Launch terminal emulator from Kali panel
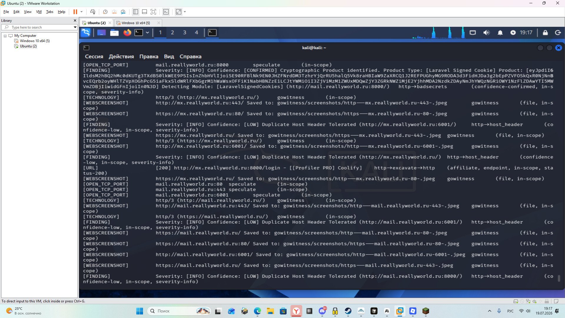The width and height of the screenshot is (565, 318). pyautogui.click(x=139, y=32)
